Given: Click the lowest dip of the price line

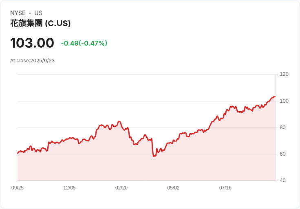Looking at the screenshot, I should point(154,156).
